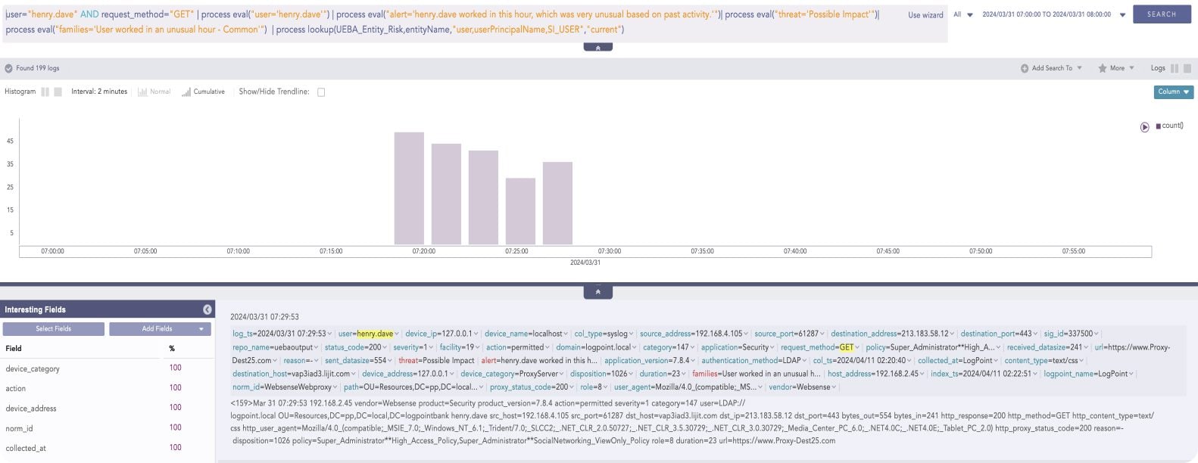Open the Column chart type dropdown
Screen dimensions: 1198x463
coord(1173,92)
